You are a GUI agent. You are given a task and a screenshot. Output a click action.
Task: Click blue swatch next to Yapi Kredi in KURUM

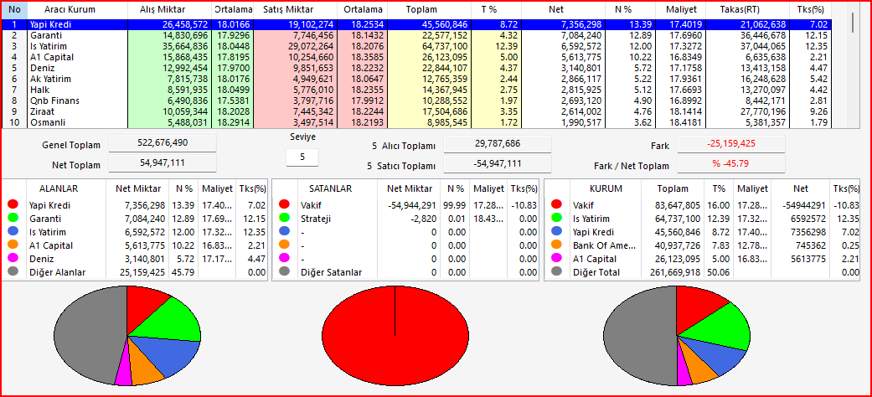pyautogui.click(x=557, y=232)
